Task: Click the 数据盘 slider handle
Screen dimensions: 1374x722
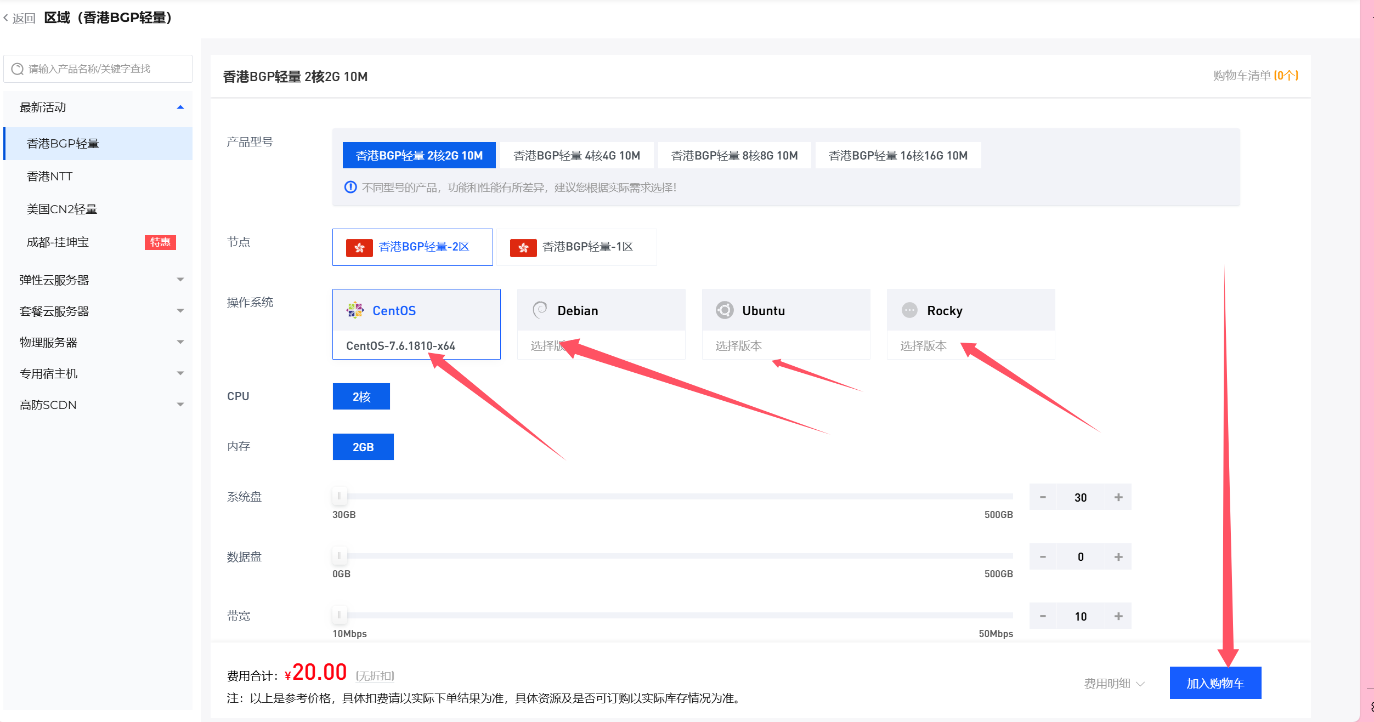Action: click(x=340, y=556)
